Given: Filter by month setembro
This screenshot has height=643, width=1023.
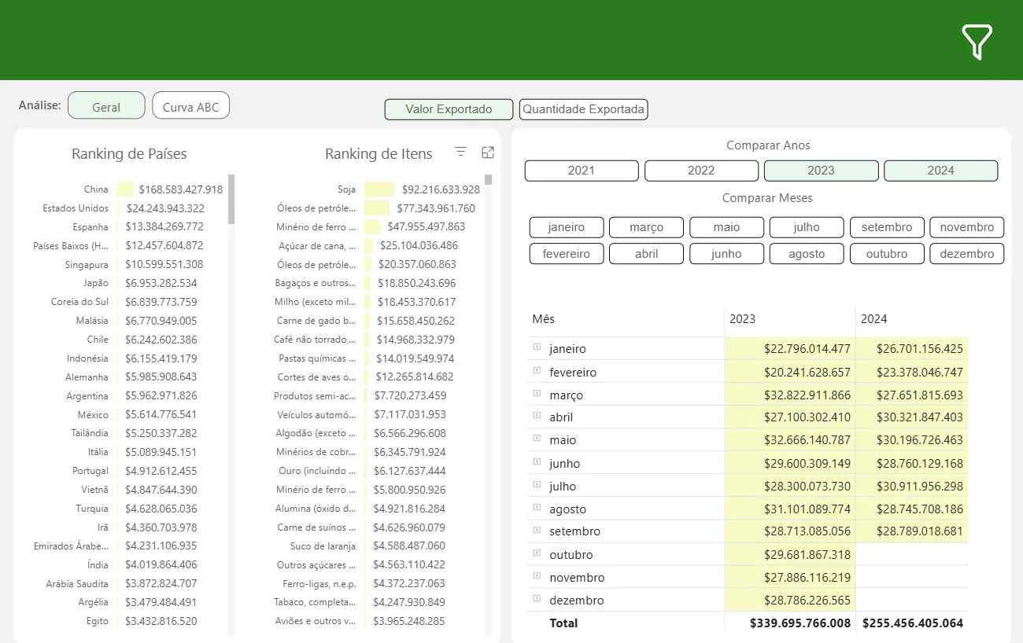Looking at the screenshot, I should click(x=887, y=227).
